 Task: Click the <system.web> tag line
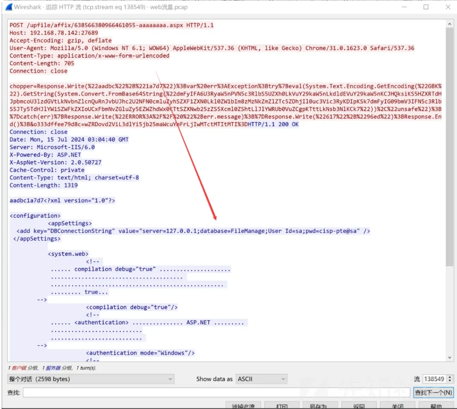[x=68, y=254]
